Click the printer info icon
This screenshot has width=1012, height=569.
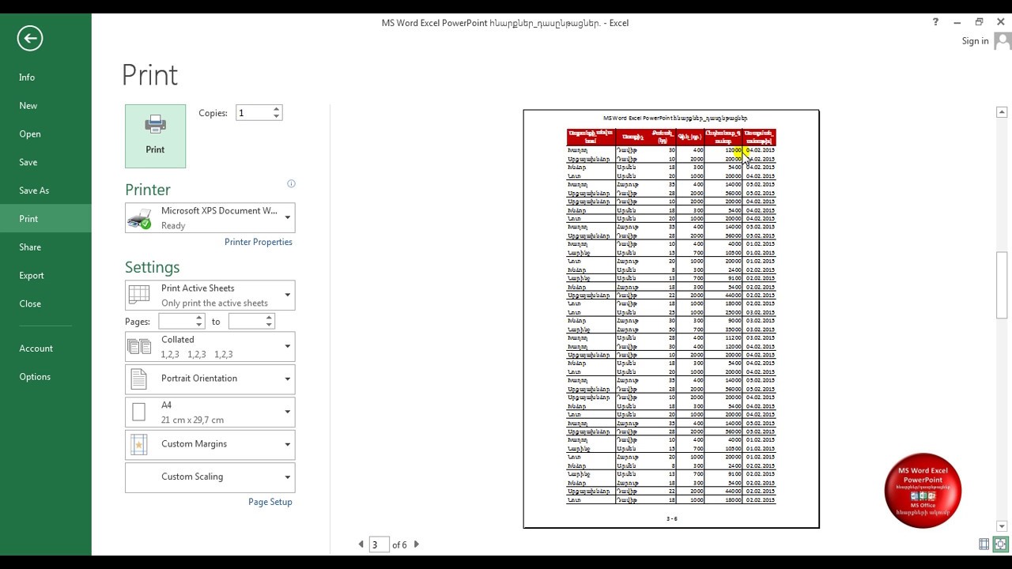click(x=291, y=183)
